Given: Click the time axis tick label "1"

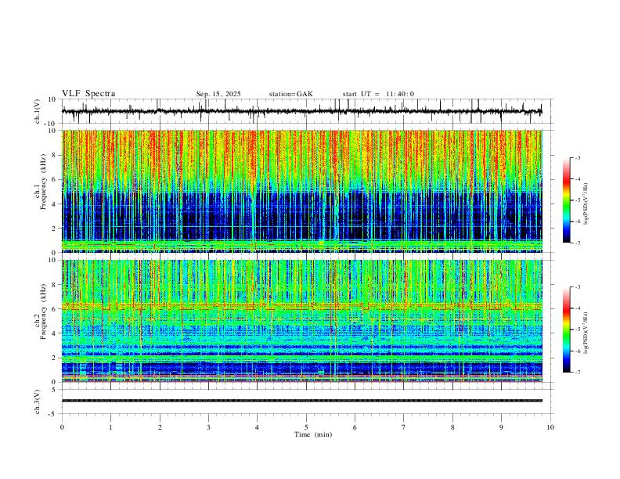Looking at the screenshot, I should (110, 427).
